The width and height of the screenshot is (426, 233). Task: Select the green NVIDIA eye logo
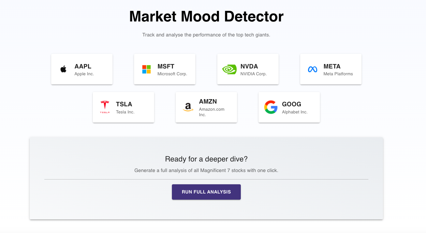229,69
